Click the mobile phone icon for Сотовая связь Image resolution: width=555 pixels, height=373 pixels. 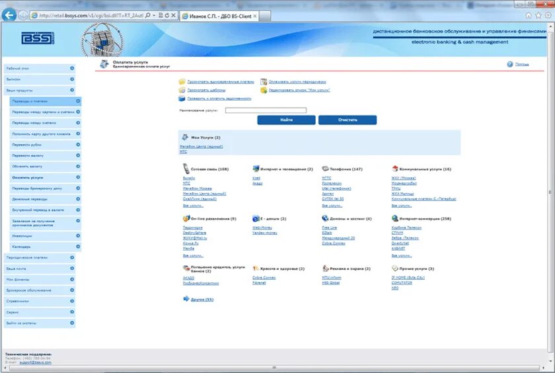click(x=186, y=169)
